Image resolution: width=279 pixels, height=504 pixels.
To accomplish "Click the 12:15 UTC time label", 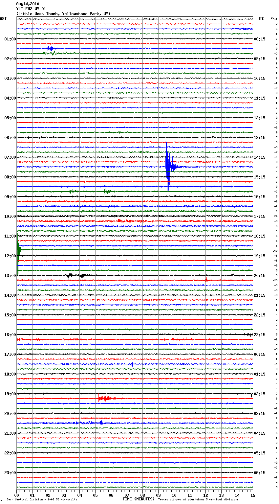I will (x=260, y=118).
